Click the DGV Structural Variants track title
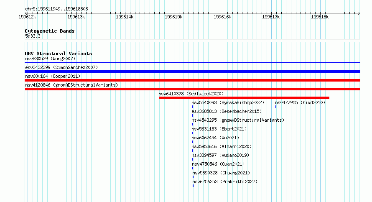This screenshot has height=202, width=372. click(x=59, y=54)
